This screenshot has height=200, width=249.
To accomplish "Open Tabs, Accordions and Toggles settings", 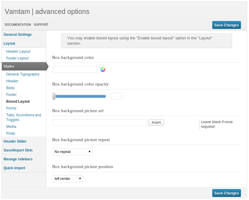I will pos(24,117).
